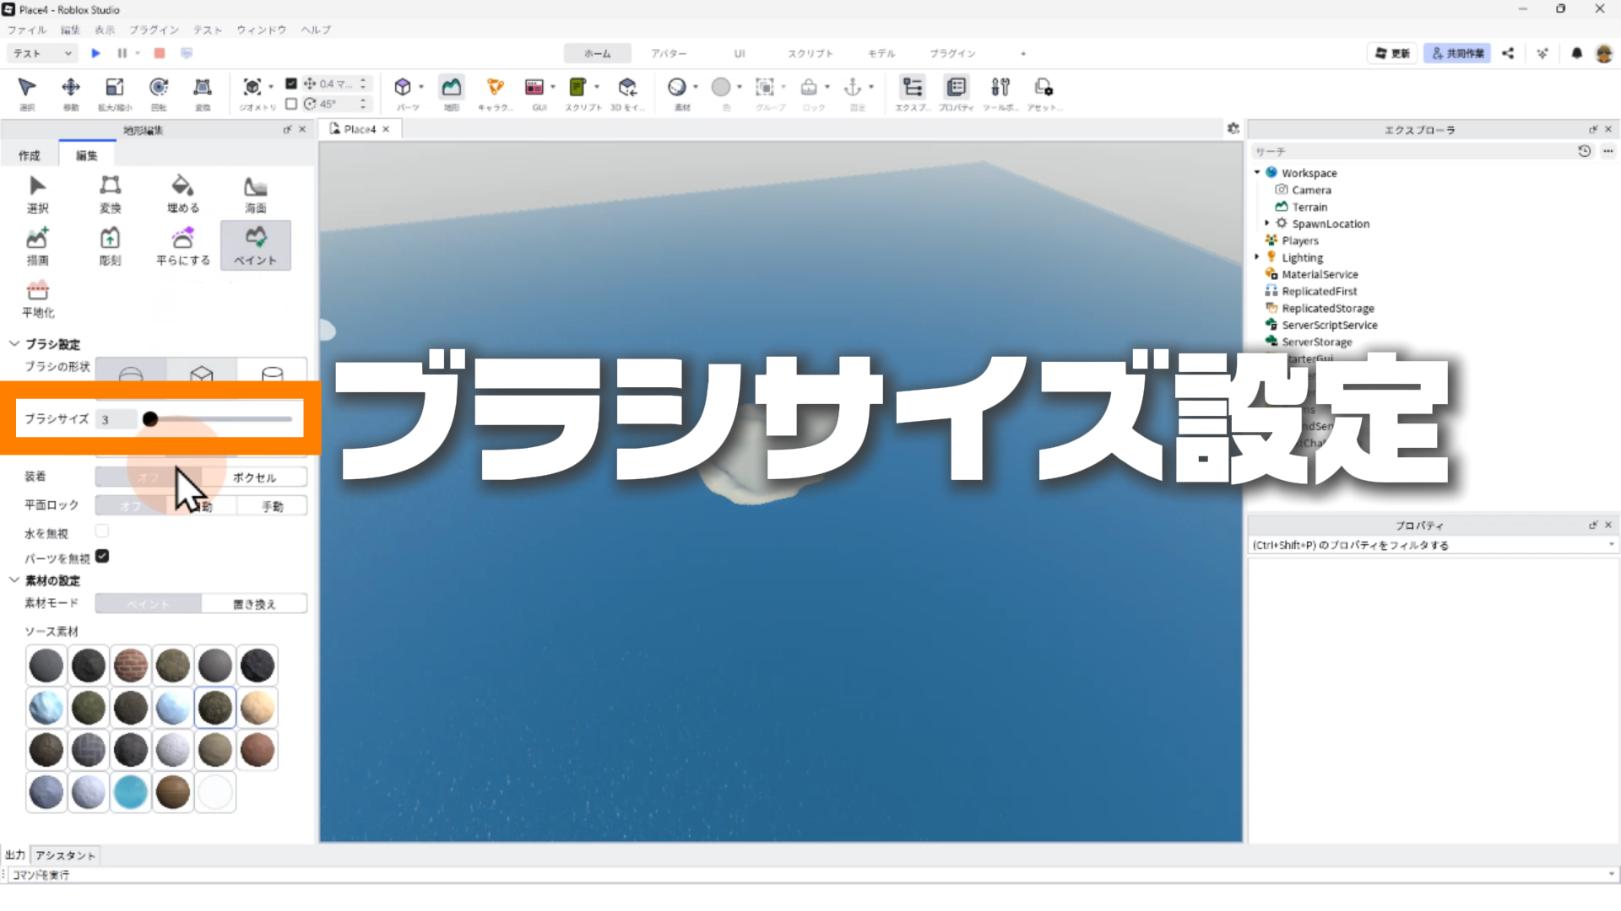The image size is (1621, 911).
Task: Click the brush size slider handle
Action: pos(150,419)
